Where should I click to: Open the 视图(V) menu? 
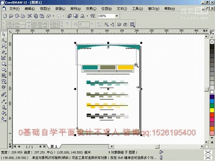click(x=45, y=9)
